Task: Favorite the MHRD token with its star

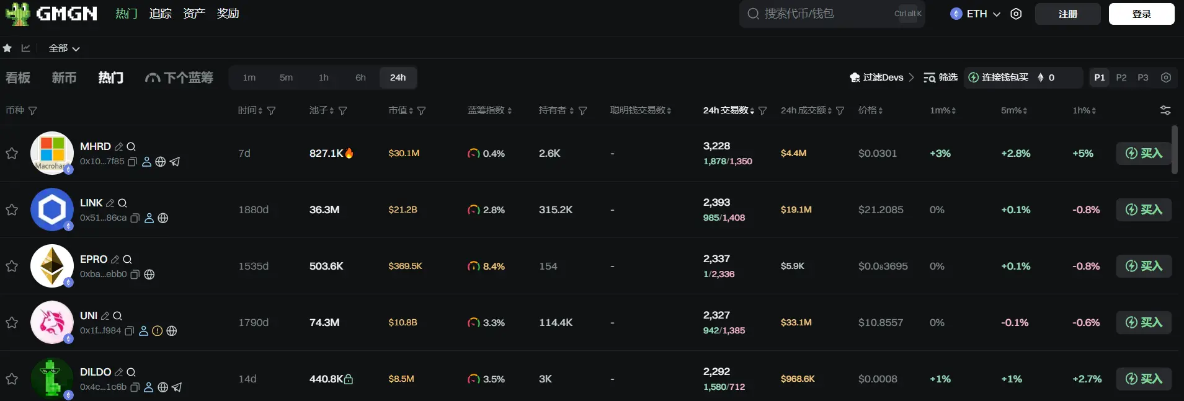Action: 12,153
